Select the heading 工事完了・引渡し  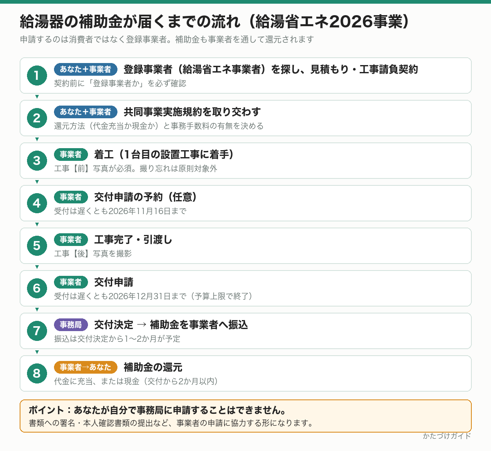[133, 239]
